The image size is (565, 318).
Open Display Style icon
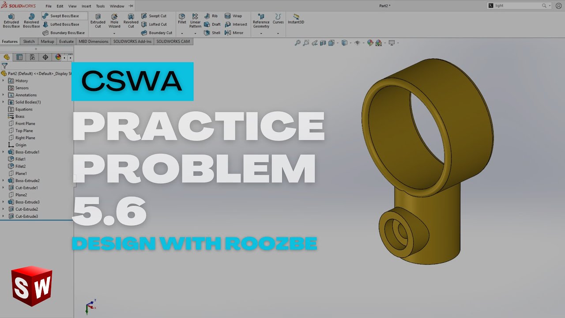[344, 43]
